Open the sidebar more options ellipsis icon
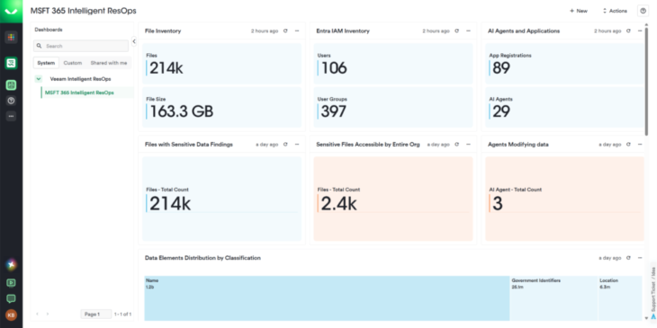Image resolution: width=657 pixels, height=328 pixels. [12, 116]
